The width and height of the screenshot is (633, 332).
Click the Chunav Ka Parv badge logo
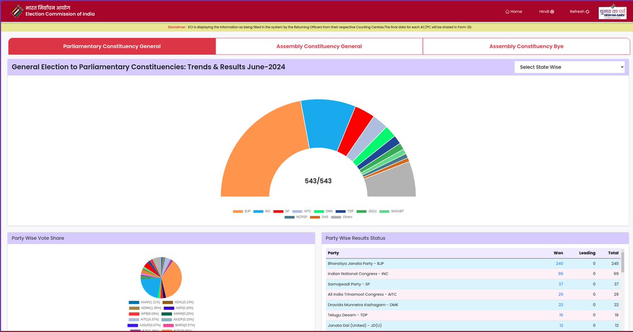612,13
